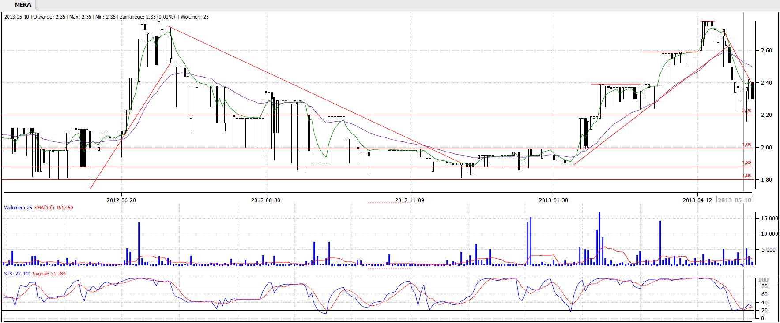Select the 2013-01-30 date on time axis
The width and height of the screenshot is (780, 323).
click(x=553, y=200)
